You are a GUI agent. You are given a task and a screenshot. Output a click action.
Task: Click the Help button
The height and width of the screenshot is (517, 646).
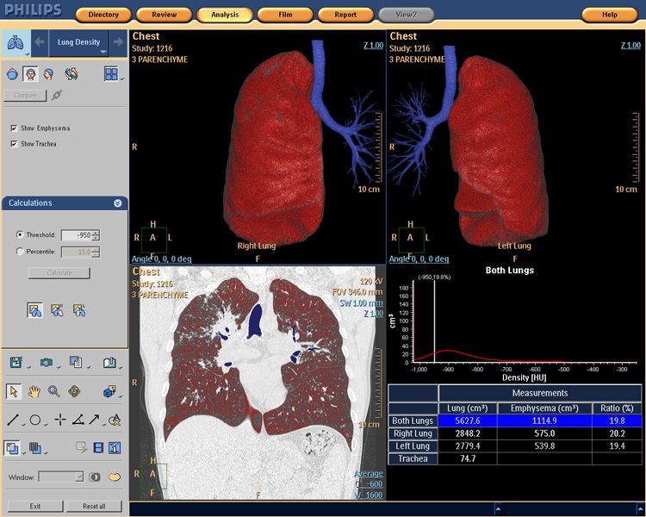[610, 15]
